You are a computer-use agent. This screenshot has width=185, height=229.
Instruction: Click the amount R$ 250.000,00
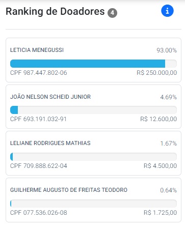pos(157,73)
